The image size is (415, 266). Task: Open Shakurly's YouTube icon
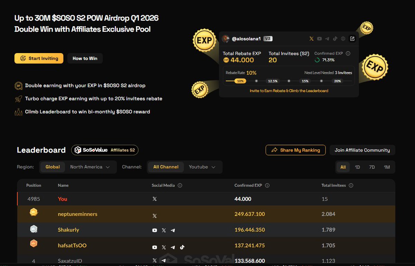155,230
